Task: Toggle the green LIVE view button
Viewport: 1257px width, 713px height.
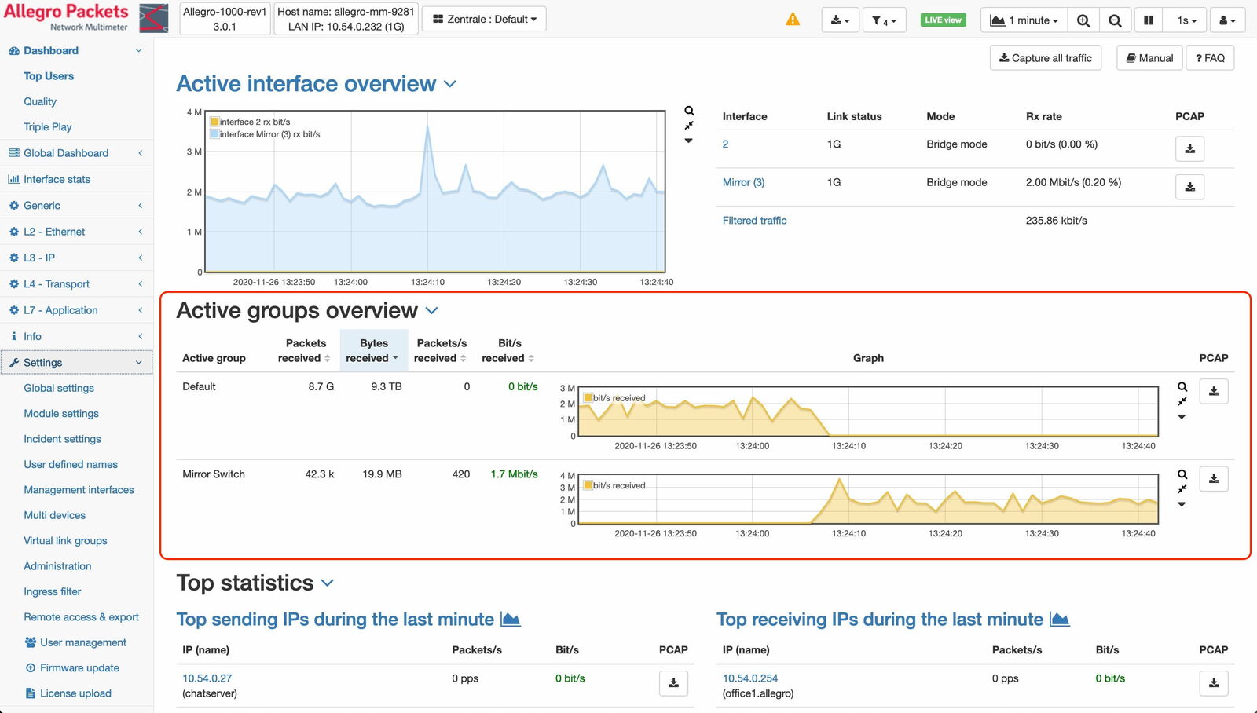Action: point(943,20)
